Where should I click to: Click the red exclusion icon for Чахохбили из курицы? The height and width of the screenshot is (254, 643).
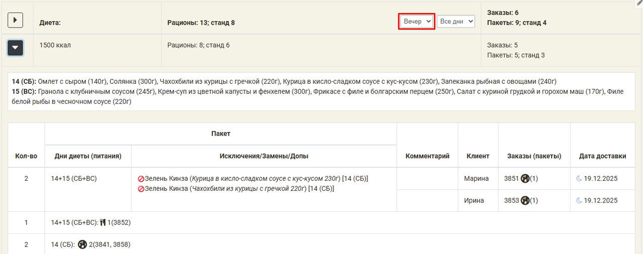(141, 189)
